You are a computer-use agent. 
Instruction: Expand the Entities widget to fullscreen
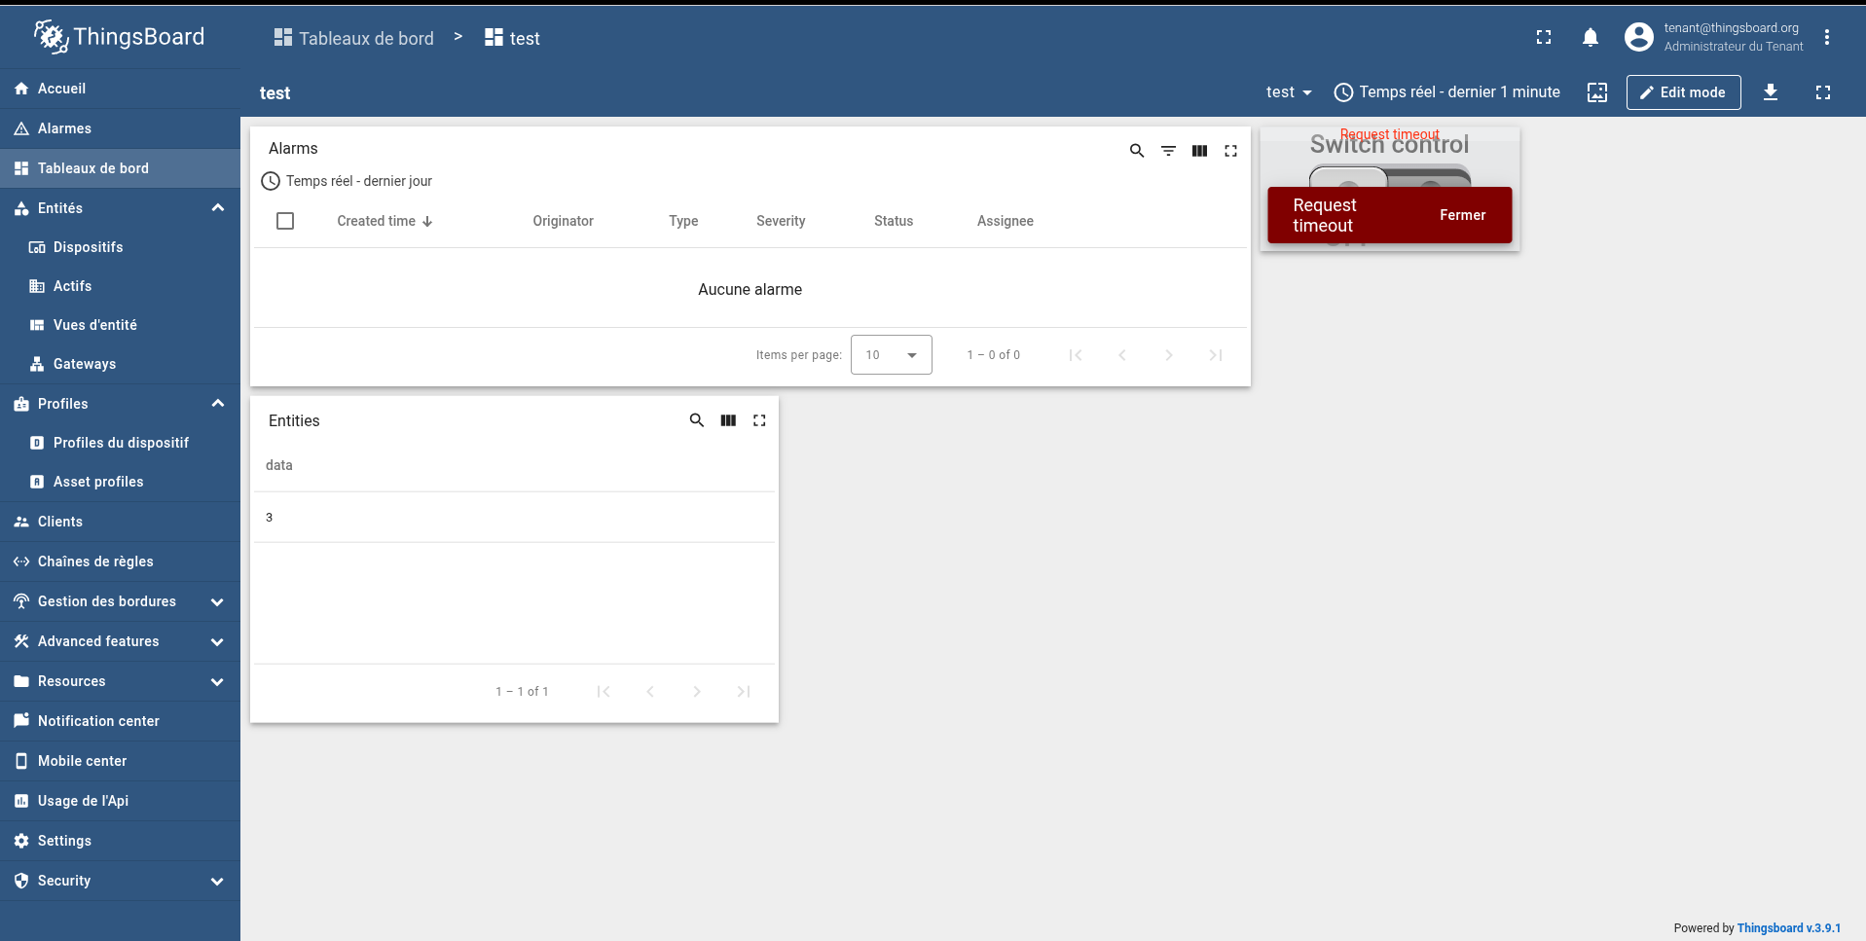click(x=759, y=420)
